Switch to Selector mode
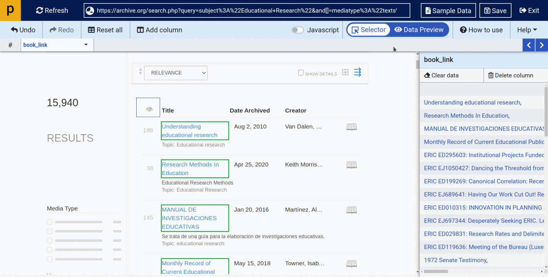The image size is (548, 277). (368, 30)
